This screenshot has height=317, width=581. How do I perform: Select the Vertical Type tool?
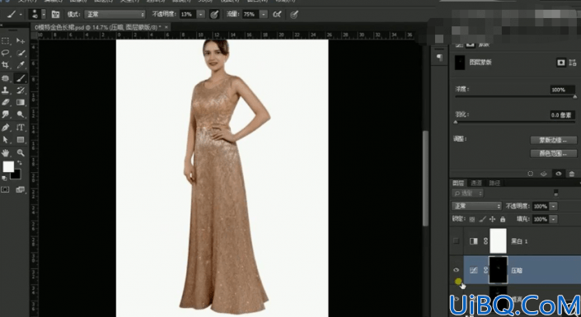point(21,128)
